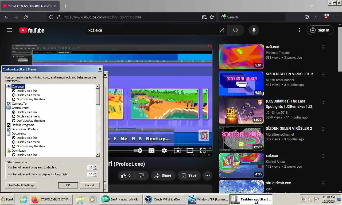This screenshot has height=205, width=342.
Task: Switch player to miniplayer mode
Action: 177,151
